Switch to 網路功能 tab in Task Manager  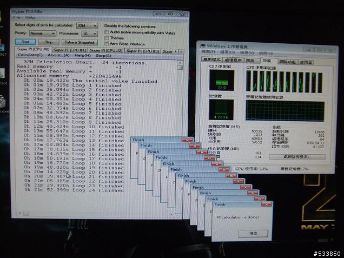(x=288, y=62)
